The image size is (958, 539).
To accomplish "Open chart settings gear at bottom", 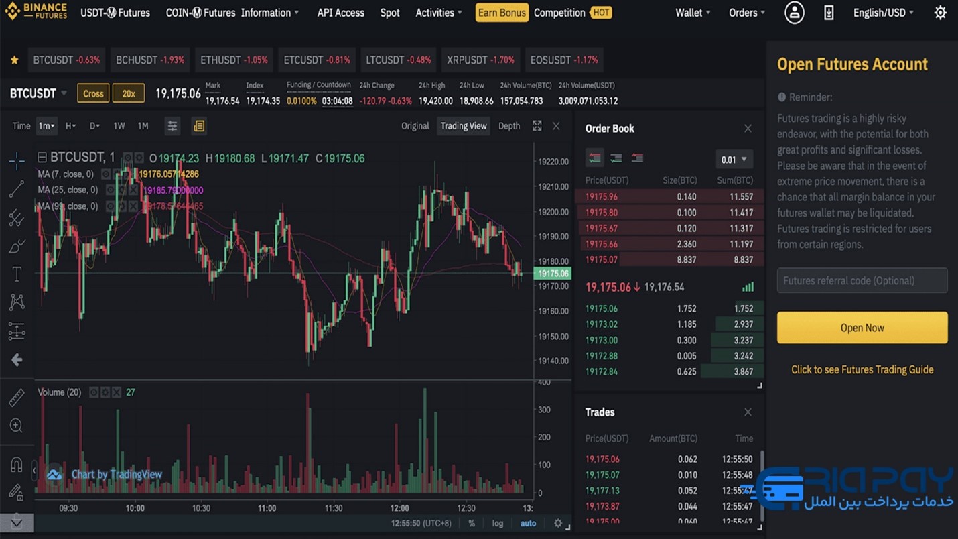I will coord(558,523).
